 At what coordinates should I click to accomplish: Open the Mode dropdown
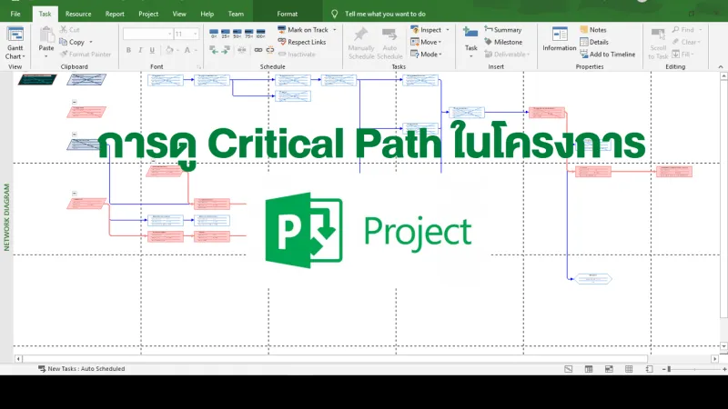click(426, 55)
